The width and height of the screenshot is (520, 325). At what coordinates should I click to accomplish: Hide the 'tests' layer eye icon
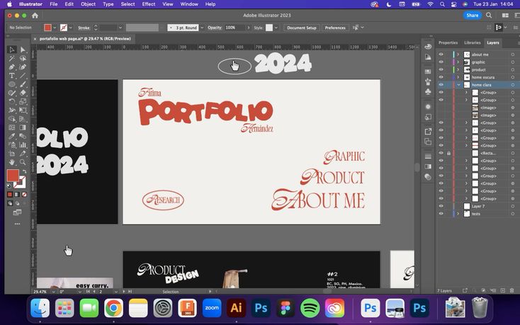tap(441, 214)
